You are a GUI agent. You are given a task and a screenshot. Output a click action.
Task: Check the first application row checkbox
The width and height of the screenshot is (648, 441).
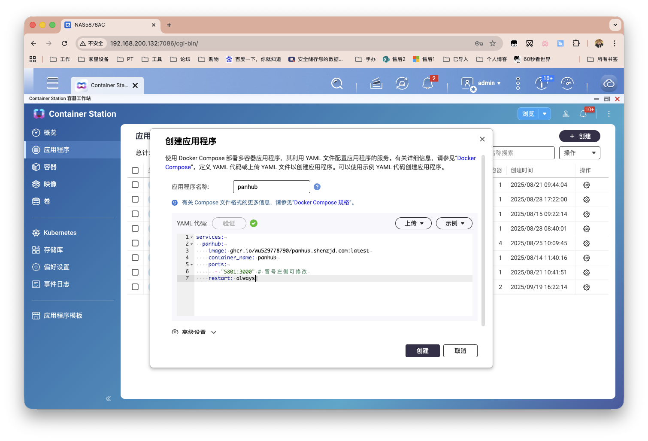(x=135, y=185)
